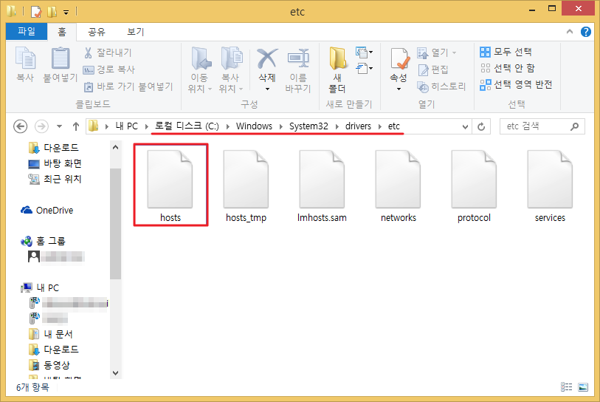600x402 pixels.
Task: Open 다운로드 under favorites in sidebar
Action: click(54, 148)
